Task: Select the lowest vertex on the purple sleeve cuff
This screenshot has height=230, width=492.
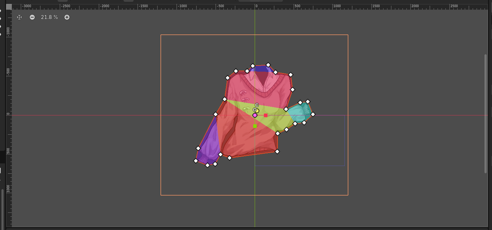Action: coord(207,165)
